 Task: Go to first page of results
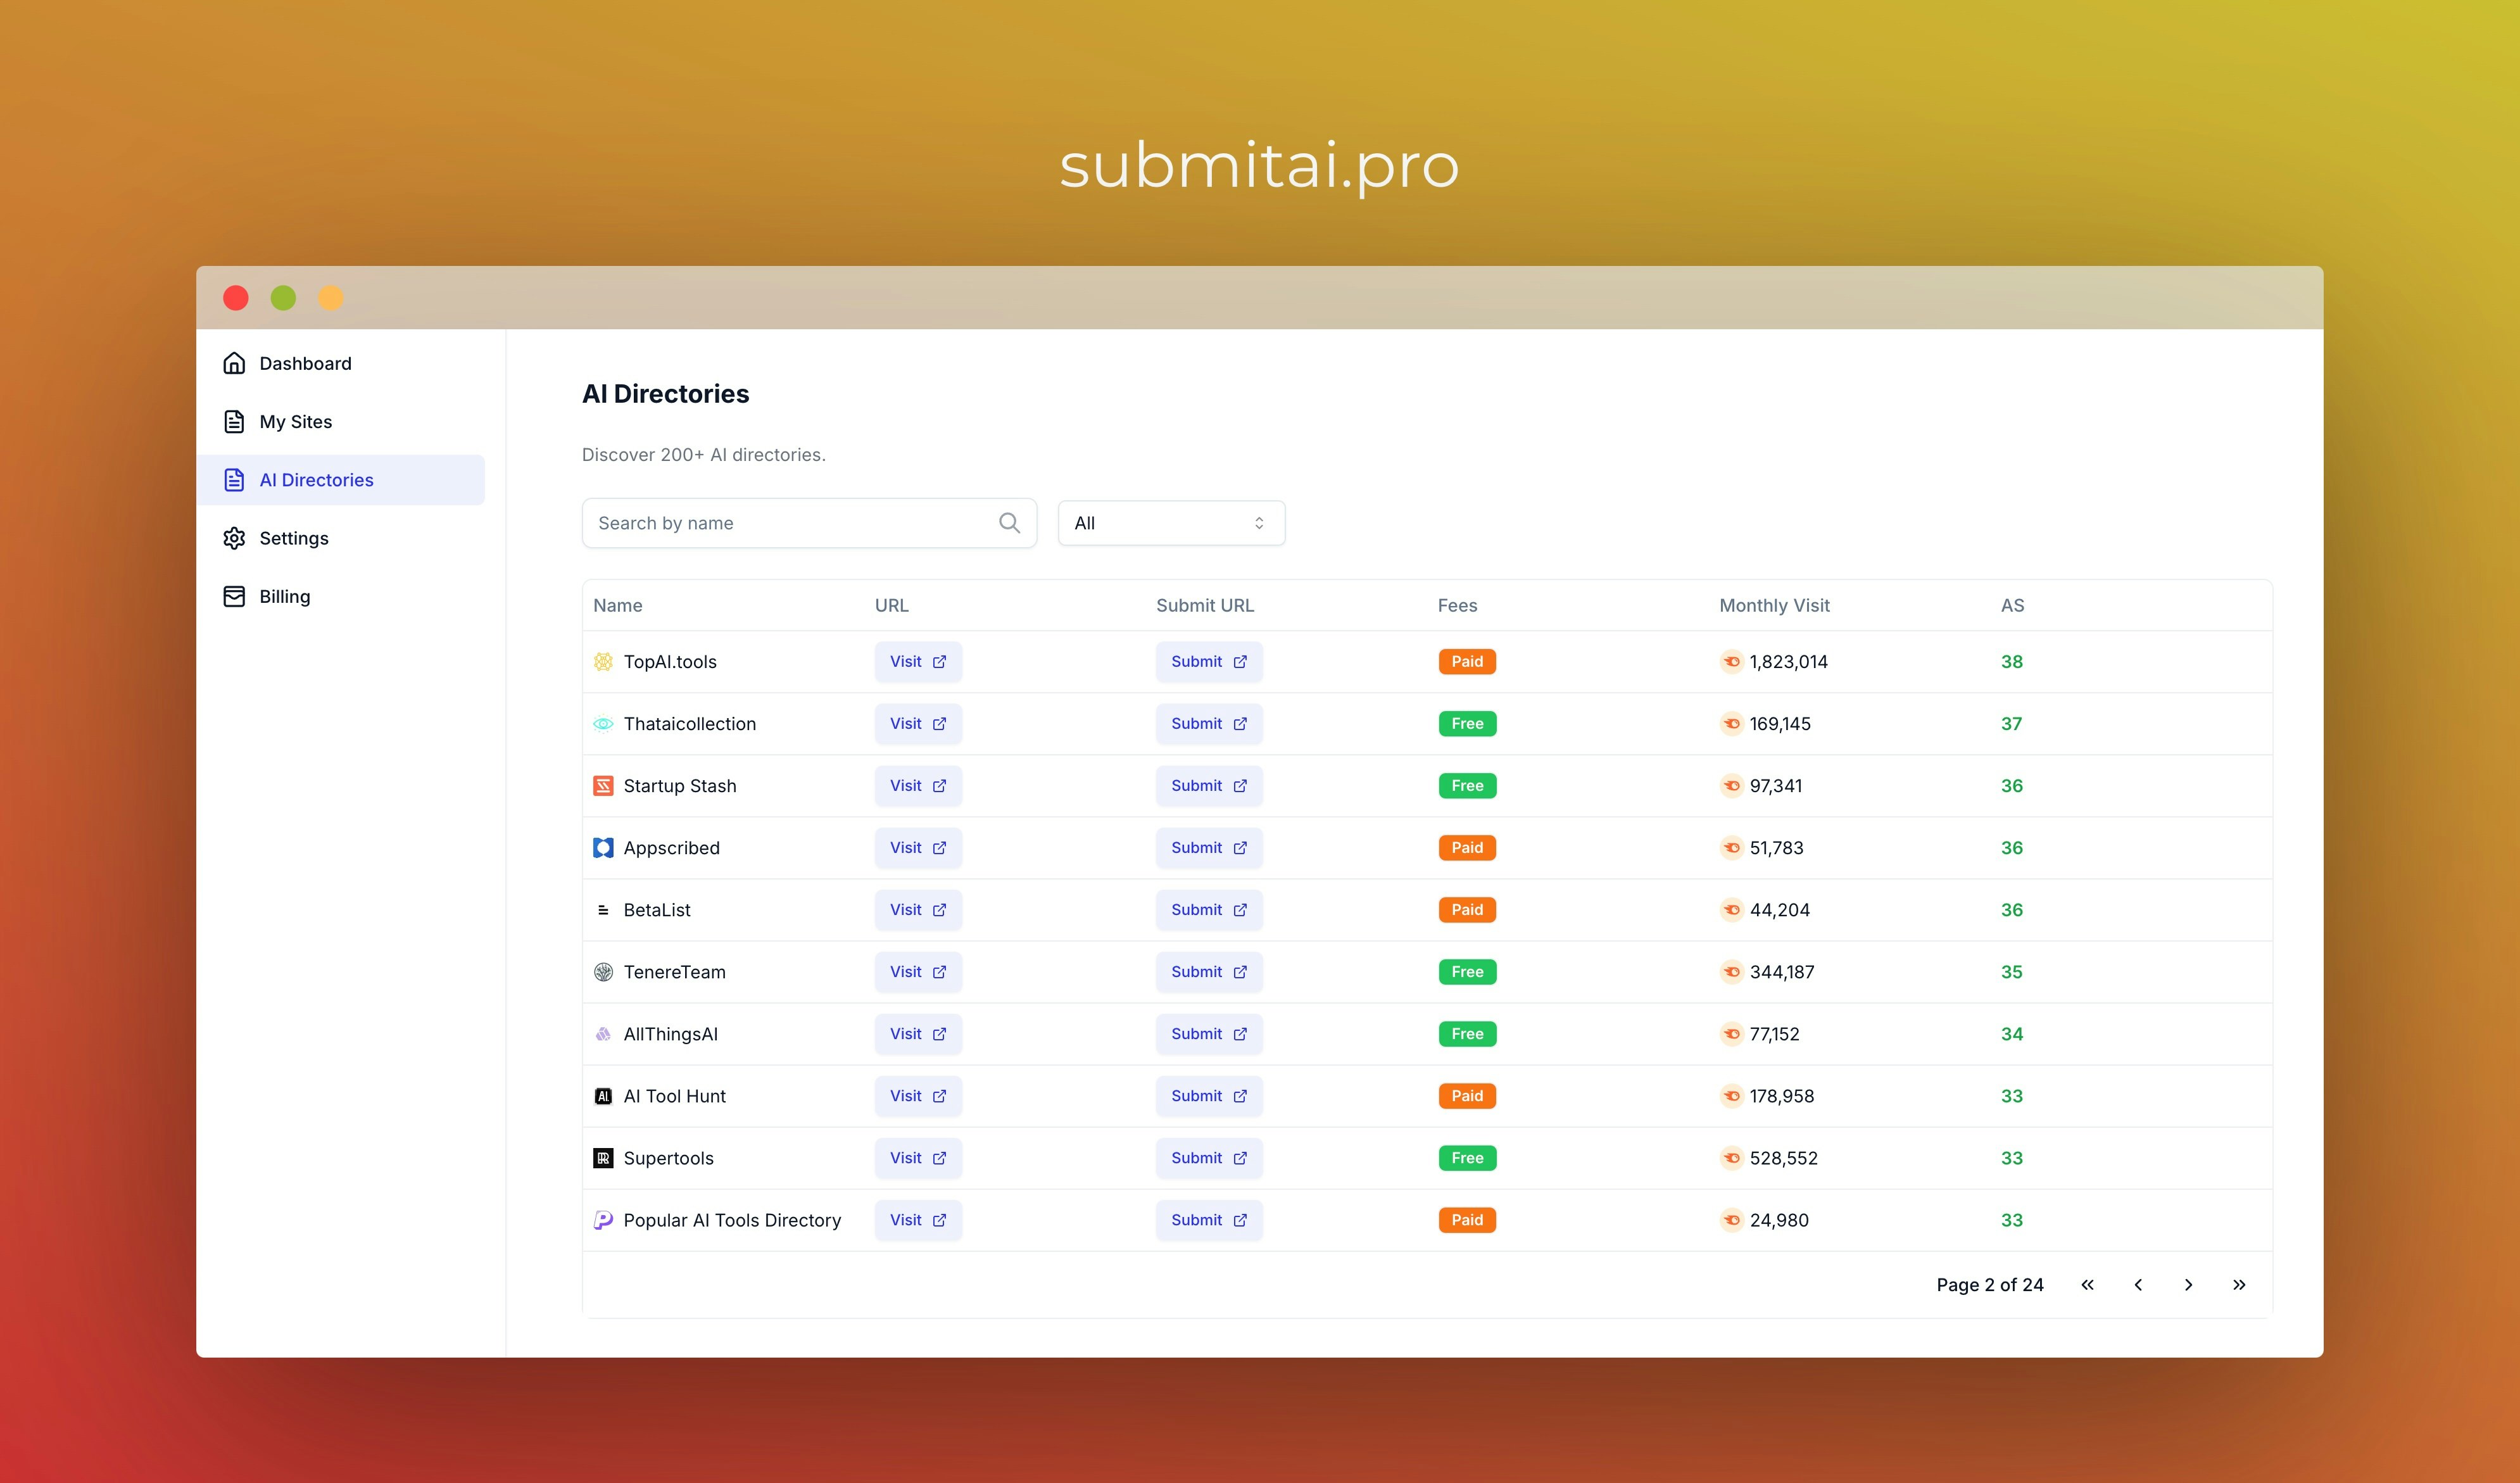tap(2087, 1285)
